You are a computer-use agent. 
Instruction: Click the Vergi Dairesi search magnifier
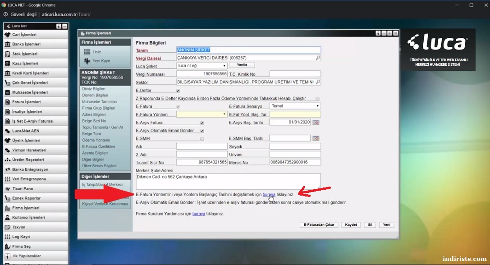click(x=318, y=58)
